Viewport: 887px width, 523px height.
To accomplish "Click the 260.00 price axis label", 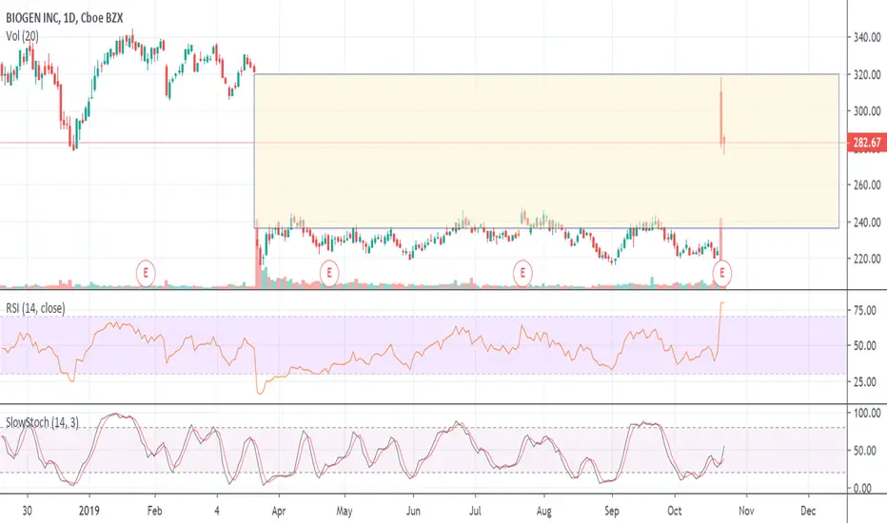I will 867,184.
